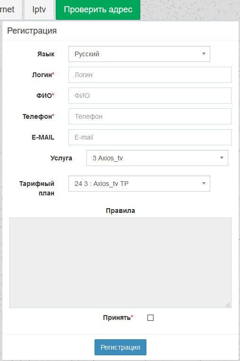Select the Телефон input box

(150, 116)
